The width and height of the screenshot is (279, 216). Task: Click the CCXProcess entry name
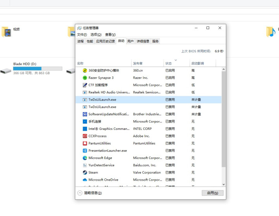pyautogui.click(x=97, y=136)
